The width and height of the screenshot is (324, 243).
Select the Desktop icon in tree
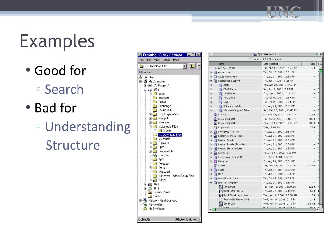click(x=140, y=77)
